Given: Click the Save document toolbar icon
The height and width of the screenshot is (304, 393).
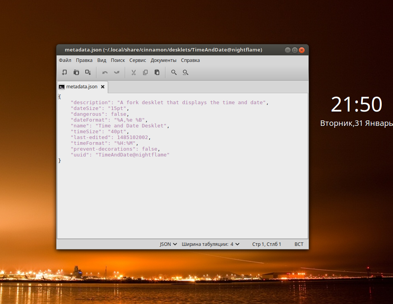Looking at the screenshot, I should point(88,72).
